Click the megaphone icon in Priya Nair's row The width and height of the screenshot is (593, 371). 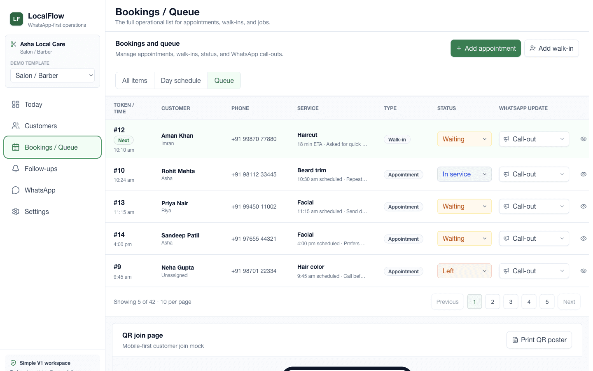(507, 206)
